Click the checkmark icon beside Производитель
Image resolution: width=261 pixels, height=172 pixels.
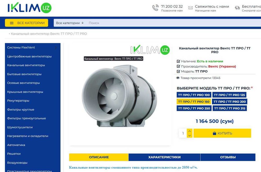click(178, 66)
